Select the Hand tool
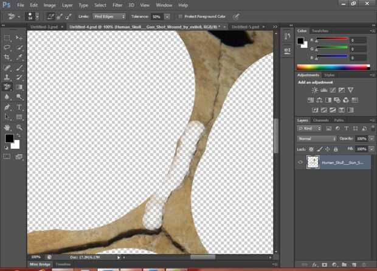The height and width of the screenshot is (271, 377). click(7, 128)
